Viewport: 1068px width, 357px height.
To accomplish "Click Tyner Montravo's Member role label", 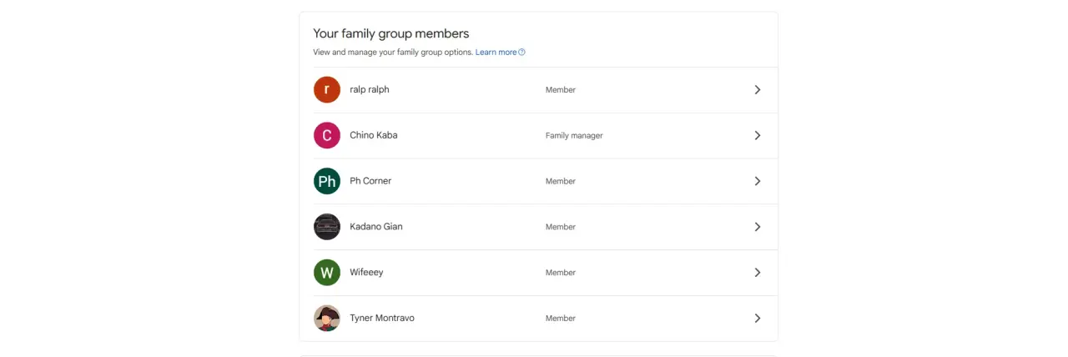I will (561, 318).
